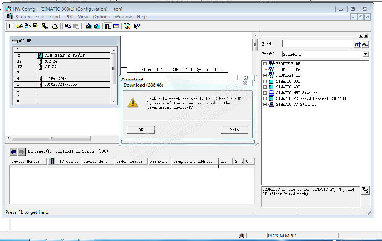Select PROFIBUS-PA in the catalog tree
The image size is (382, 241).
pos(288,69)
